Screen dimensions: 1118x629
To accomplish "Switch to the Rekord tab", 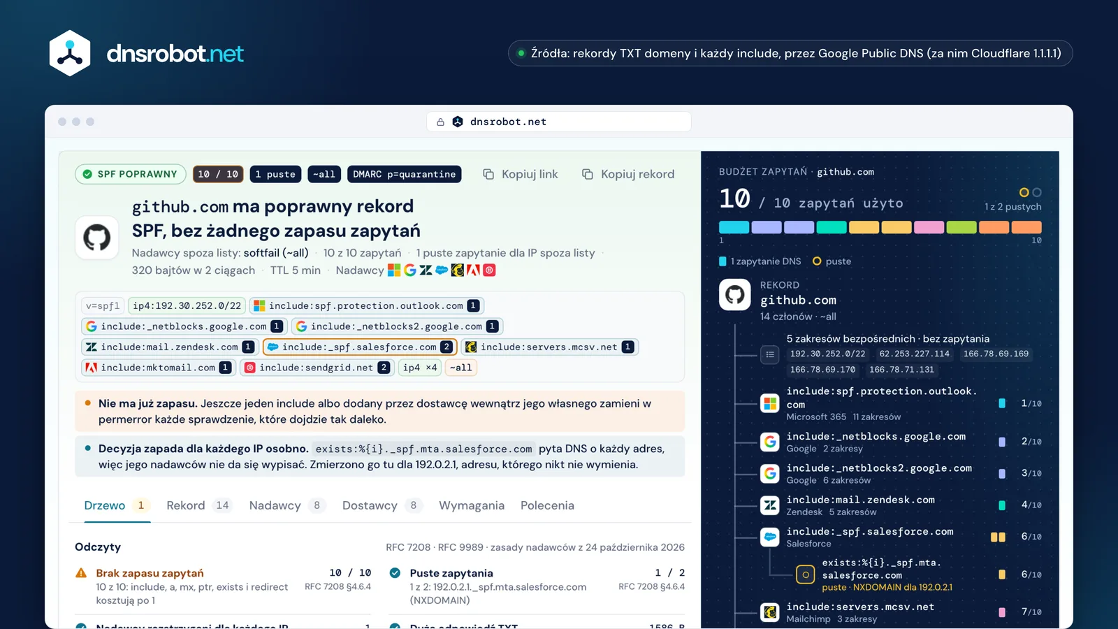I will click(198, 505).
